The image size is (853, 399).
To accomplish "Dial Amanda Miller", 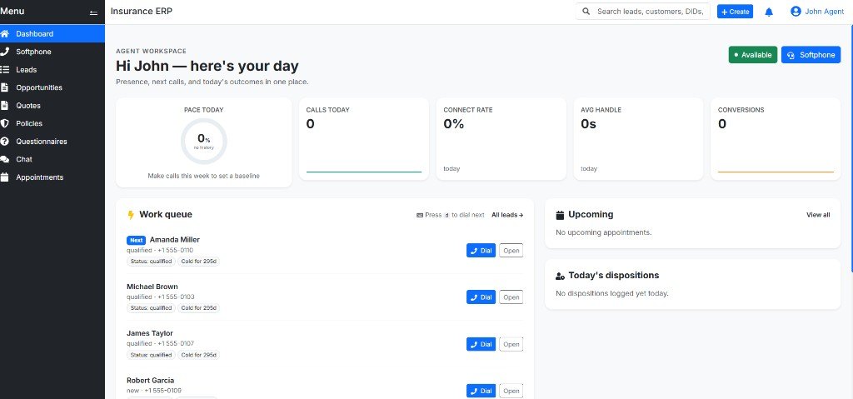I will [x=481, y=251].
